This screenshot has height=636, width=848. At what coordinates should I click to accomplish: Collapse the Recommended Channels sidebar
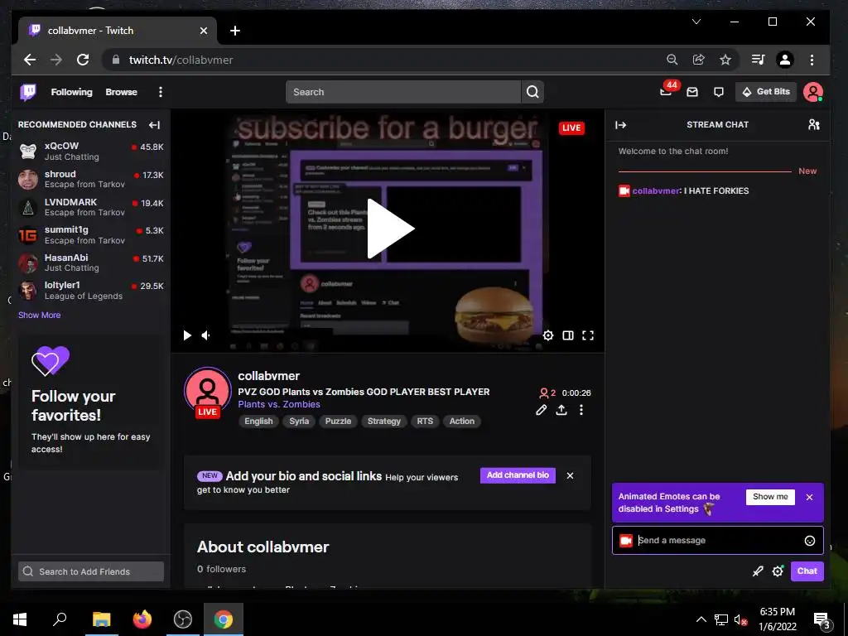(154, 125)
